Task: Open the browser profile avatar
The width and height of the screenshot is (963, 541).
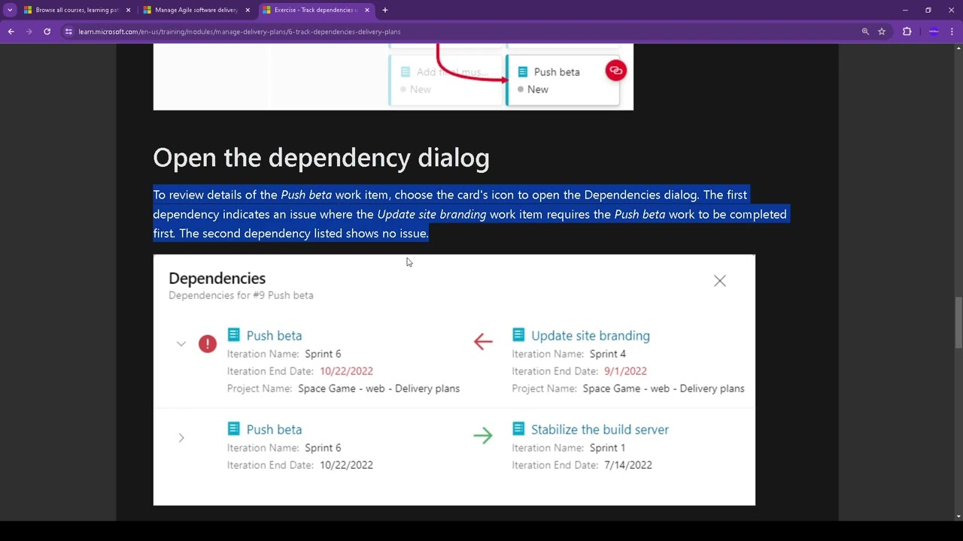Action: tap(934, 32)
